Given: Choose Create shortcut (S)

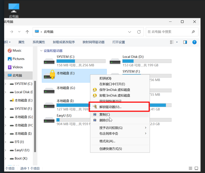Looking at the screenshot, I should click(120, 149).
